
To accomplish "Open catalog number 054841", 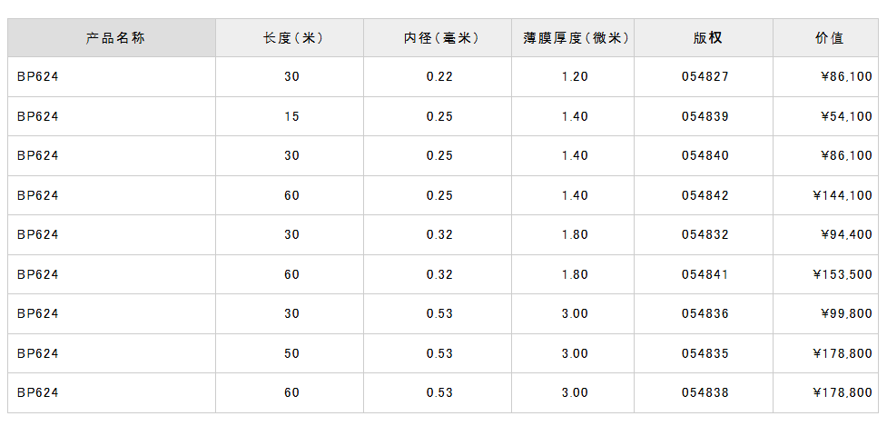I will tap(705, 274).
